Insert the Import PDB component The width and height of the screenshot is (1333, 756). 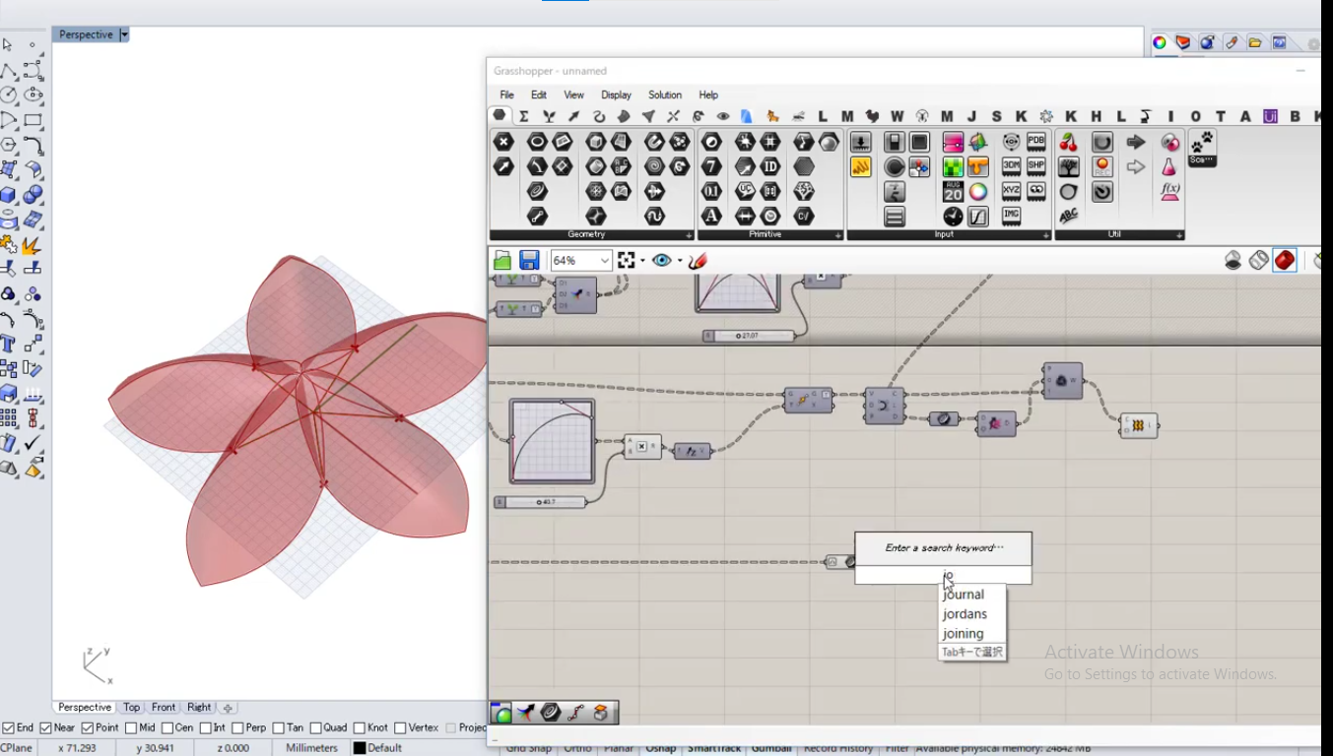pos(1036,142)
